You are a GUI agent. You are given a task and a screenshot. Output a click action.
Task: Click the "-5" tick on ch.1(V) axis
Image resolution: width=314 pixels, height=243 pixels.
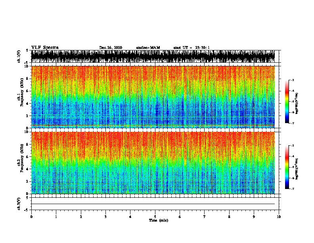pyautogui.click(x=27, y=63)
